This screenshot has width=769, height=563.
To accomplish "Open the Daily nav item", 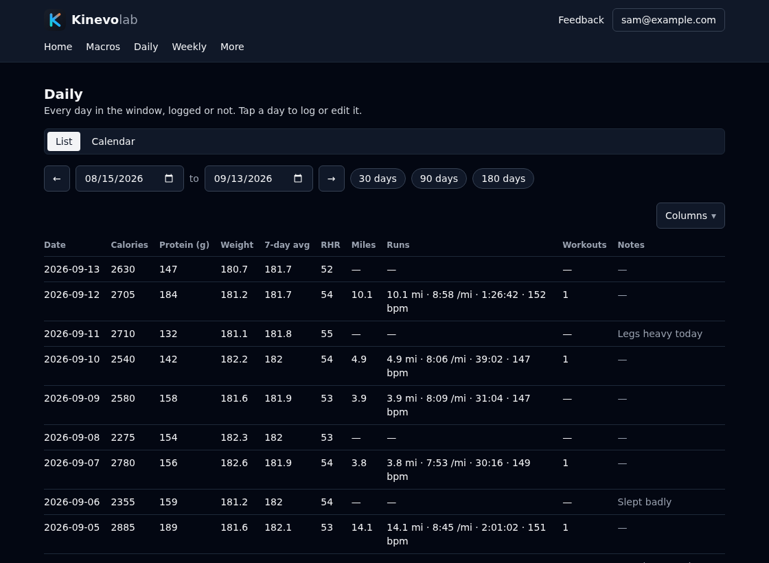I will tap(146, 47).
